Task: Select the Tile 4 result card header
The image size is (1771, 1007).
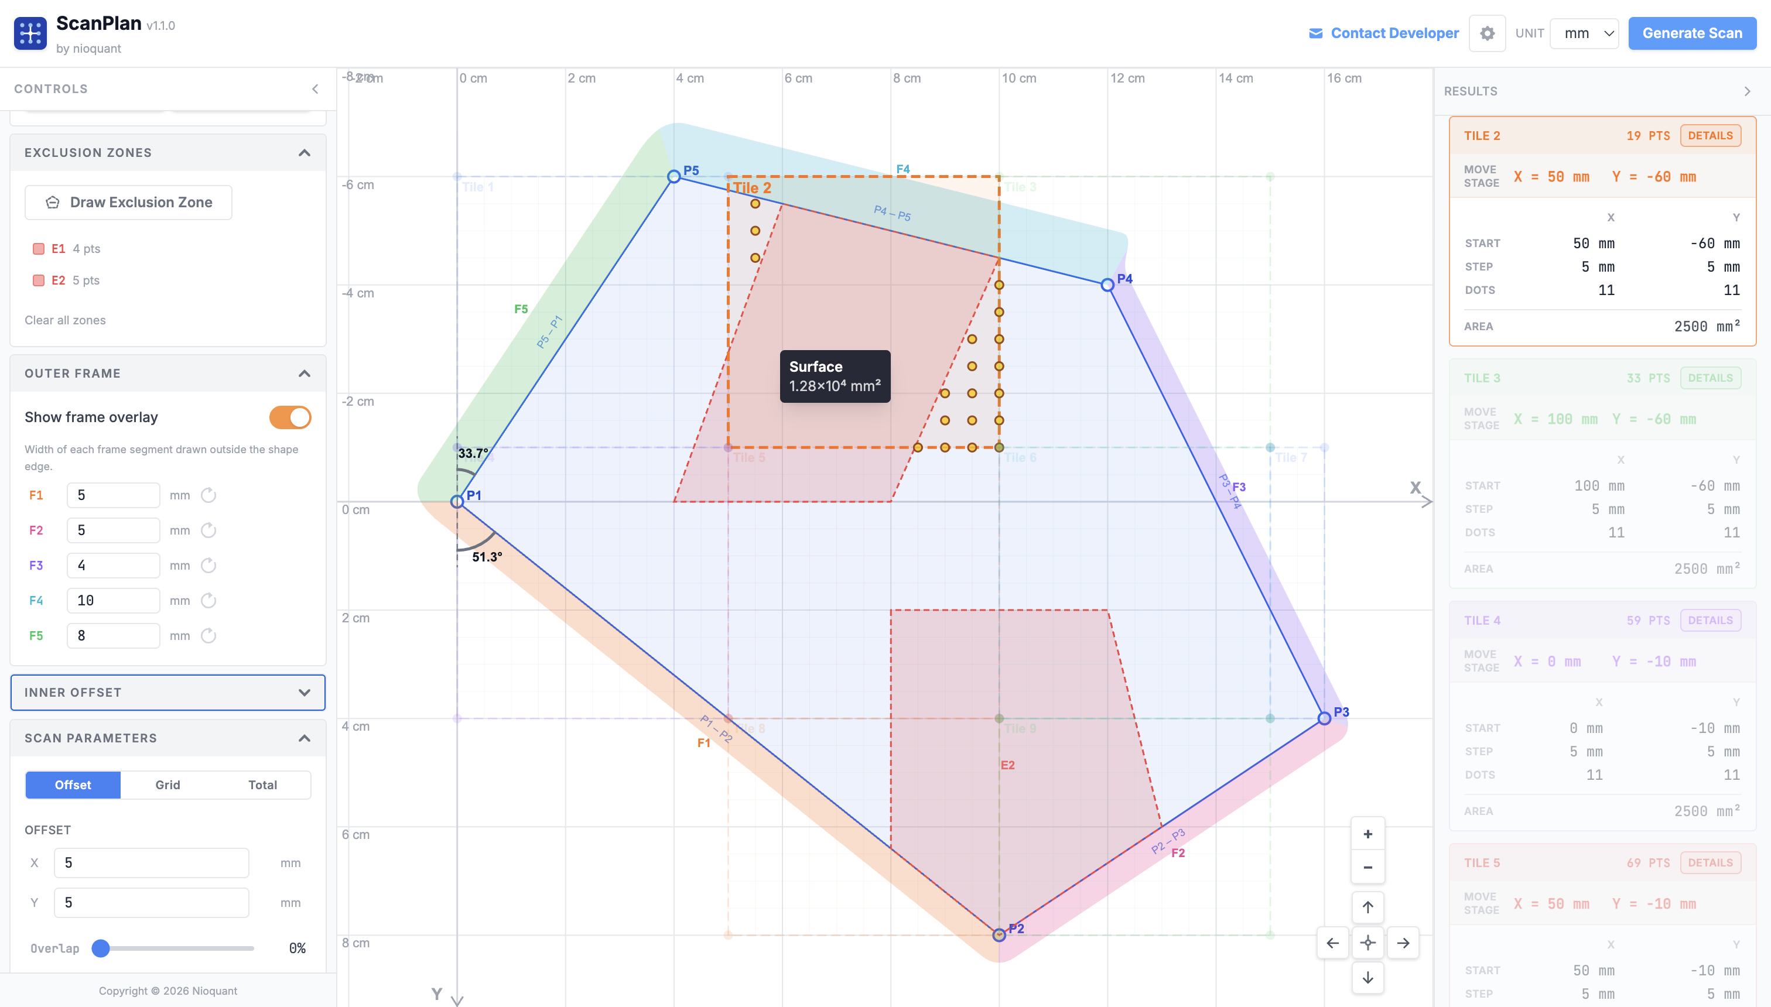Action: click(1602, 621)
